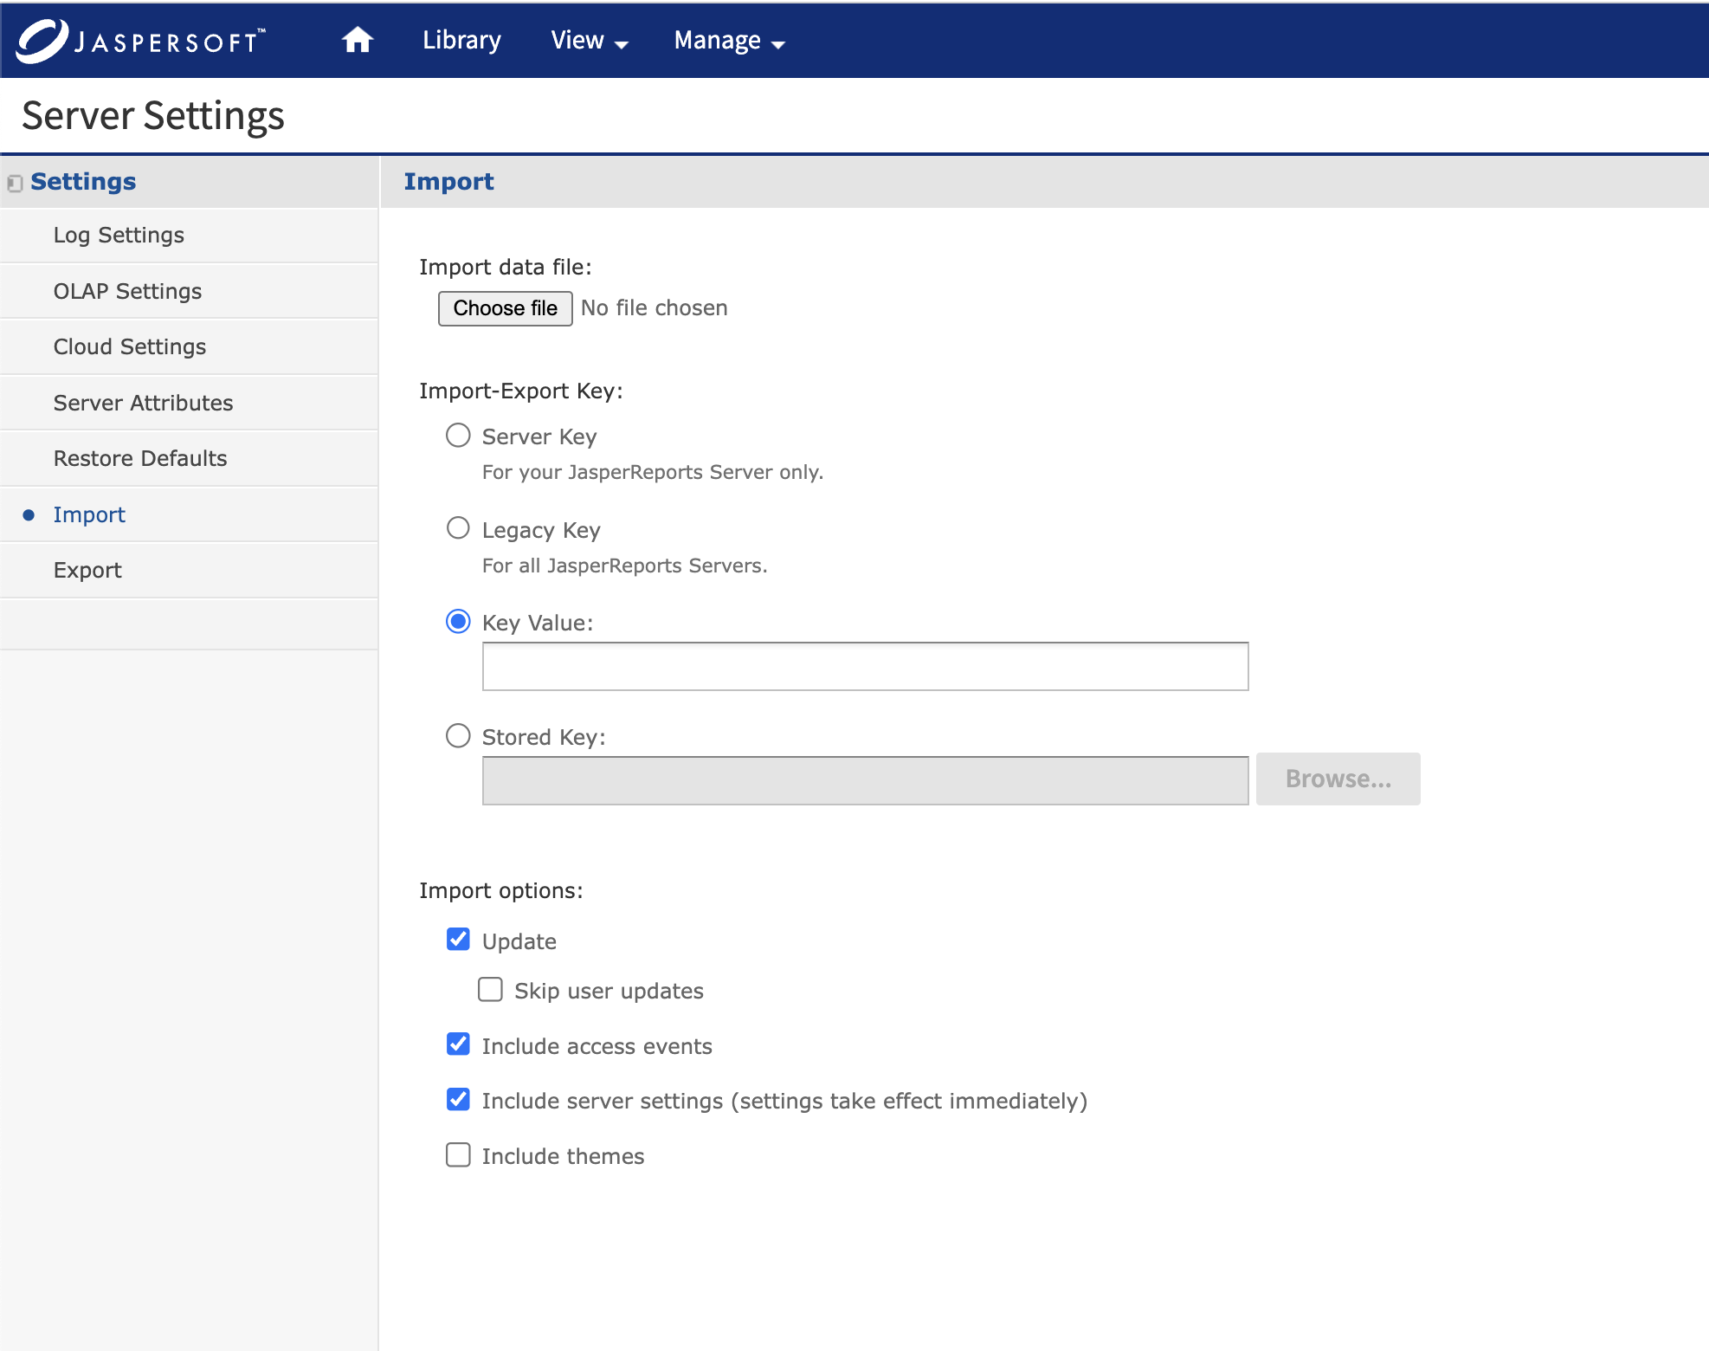Select the Stored Key radio button
Viewport: 1709px width, 1351px height.
click(x=458, y=736)
